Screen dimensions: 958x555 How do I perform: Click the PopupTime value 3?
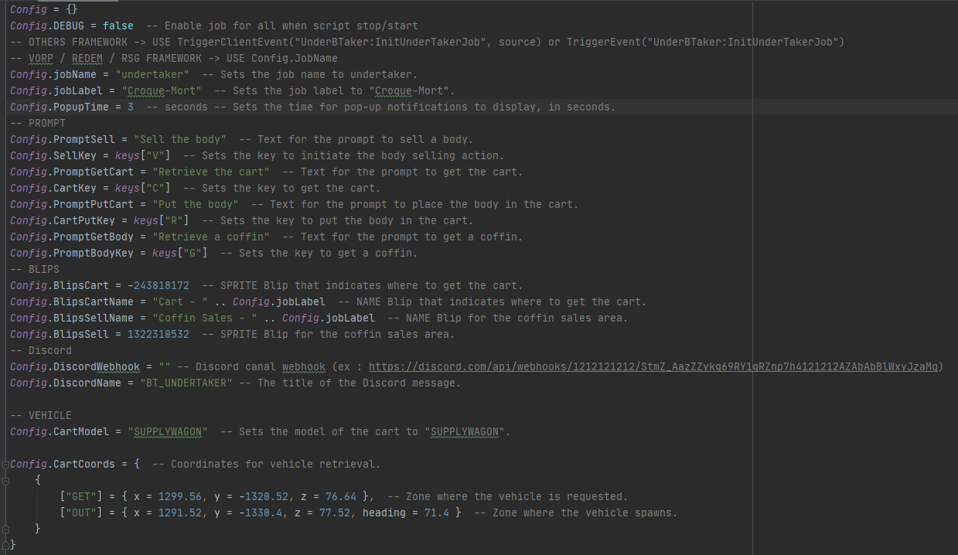click(131, 107)
